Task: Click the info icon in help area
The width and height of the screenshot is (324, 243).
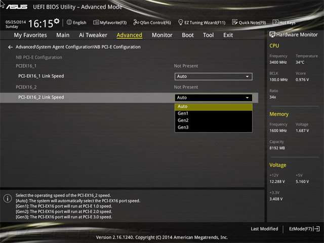Action: [8, 198]
